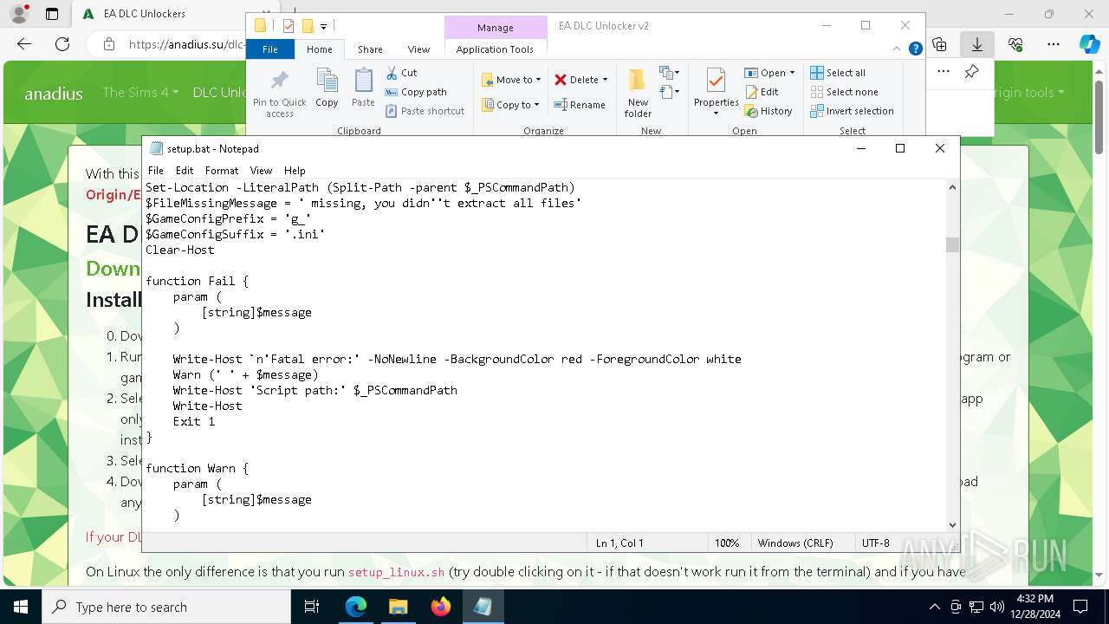The width and height of the screenshot is (1109, 624).
Task: Open Edge Settings and more menu
Action: (x=1054, y=44)
